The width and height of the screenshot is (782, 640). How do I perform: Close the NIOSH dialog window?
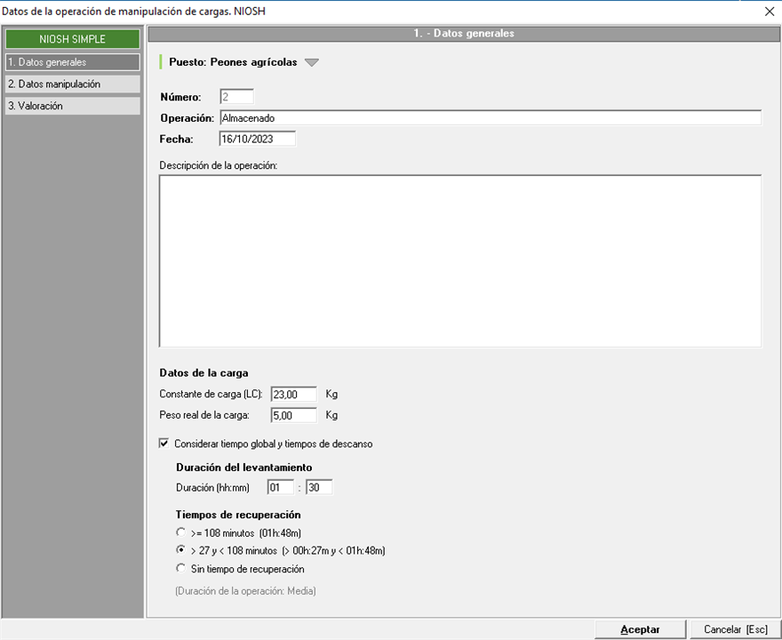[769, 12]
